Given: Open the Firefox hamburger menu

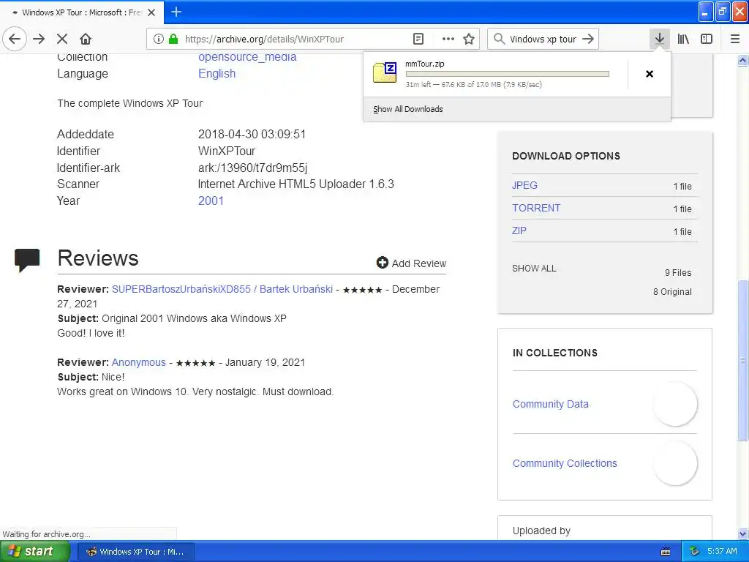Looking at the screenshot, I should pos(734,39).
